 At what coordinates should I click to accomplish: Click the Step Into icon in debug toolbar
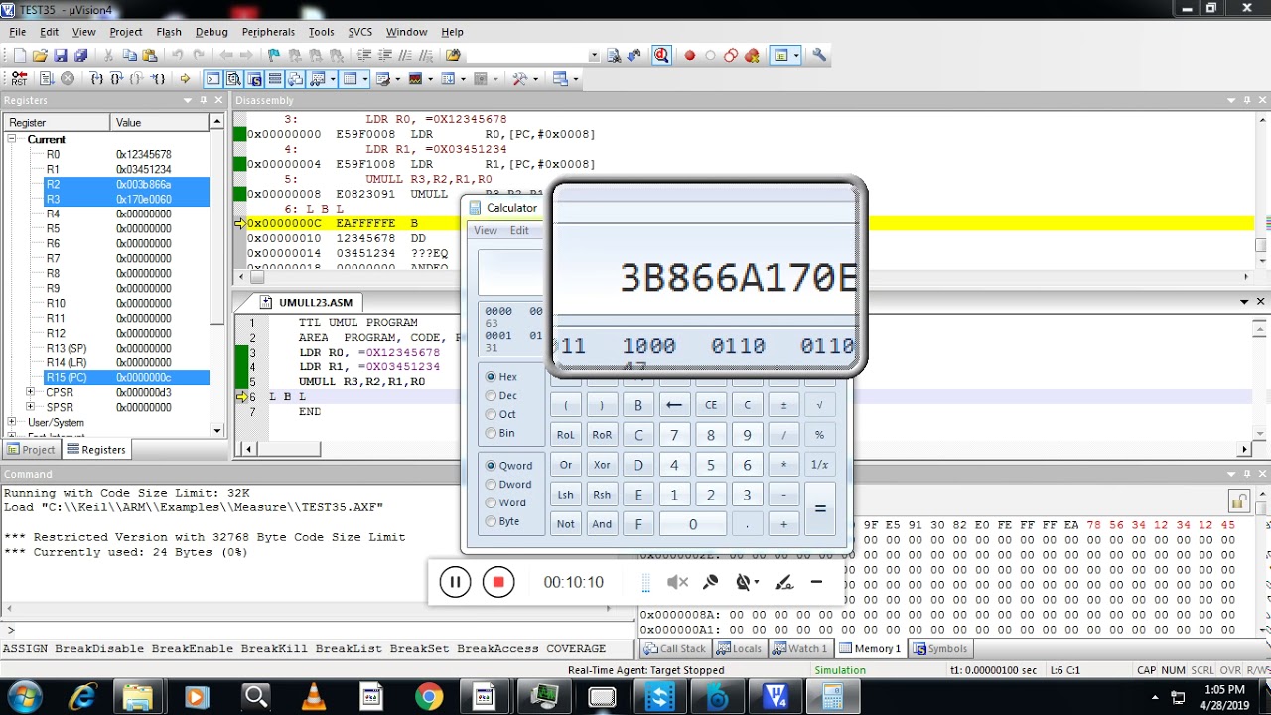click(x=96, y=79)
